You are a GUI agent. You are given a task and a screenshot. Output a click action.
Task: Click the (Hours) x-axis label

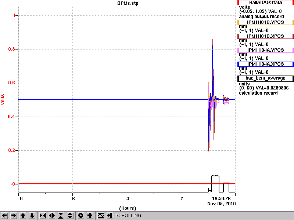(x=128, y=208)
